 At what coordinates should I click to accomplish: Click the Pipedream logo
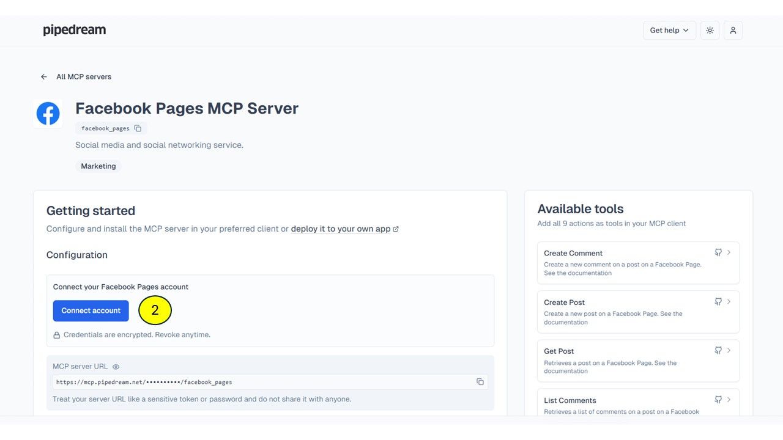pyautogui.click(x=75, y=30)
